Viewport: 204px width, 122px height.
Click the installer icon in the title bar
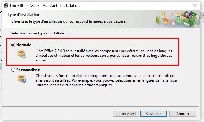click(6, 6)
